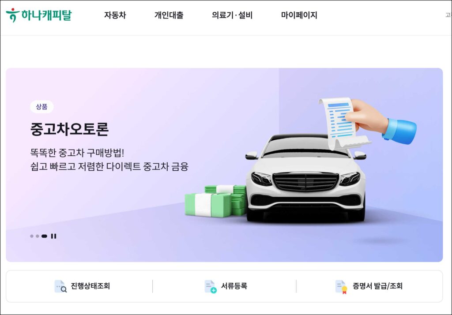Image resolution: width=452 pixels, height=315 pixels.
Task: Click the white car banner image
Action: [x=306, y=178]
